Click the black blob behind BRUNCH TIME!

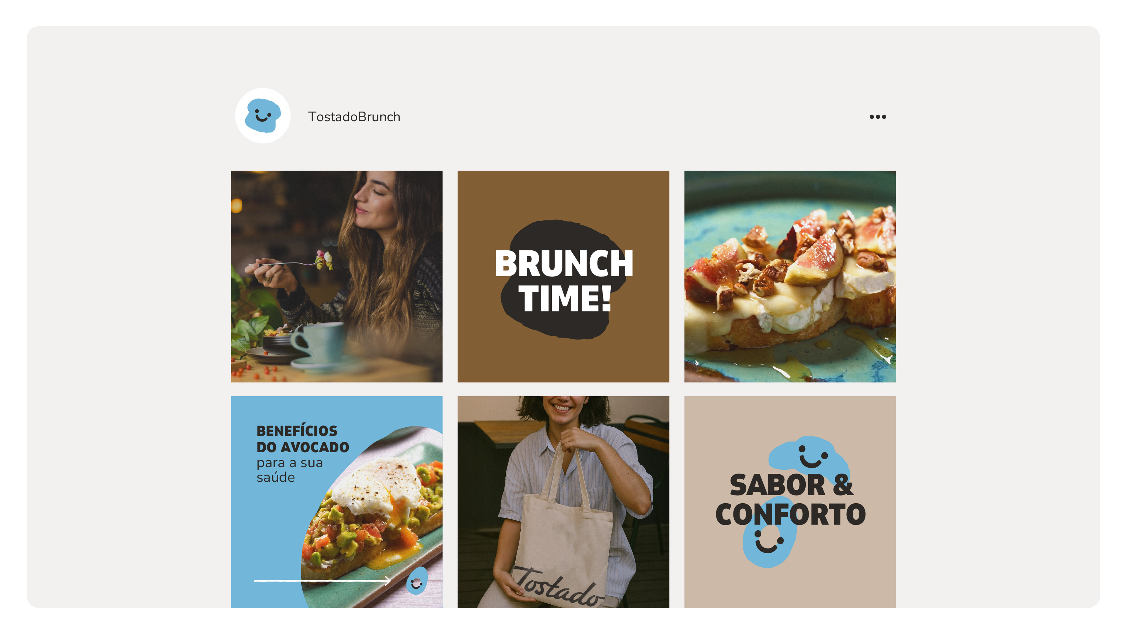point(563,279)
